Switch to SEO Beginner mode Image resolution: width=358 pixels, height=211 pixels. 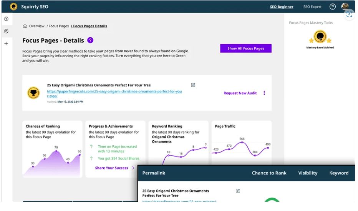click(x=282, y=7)
